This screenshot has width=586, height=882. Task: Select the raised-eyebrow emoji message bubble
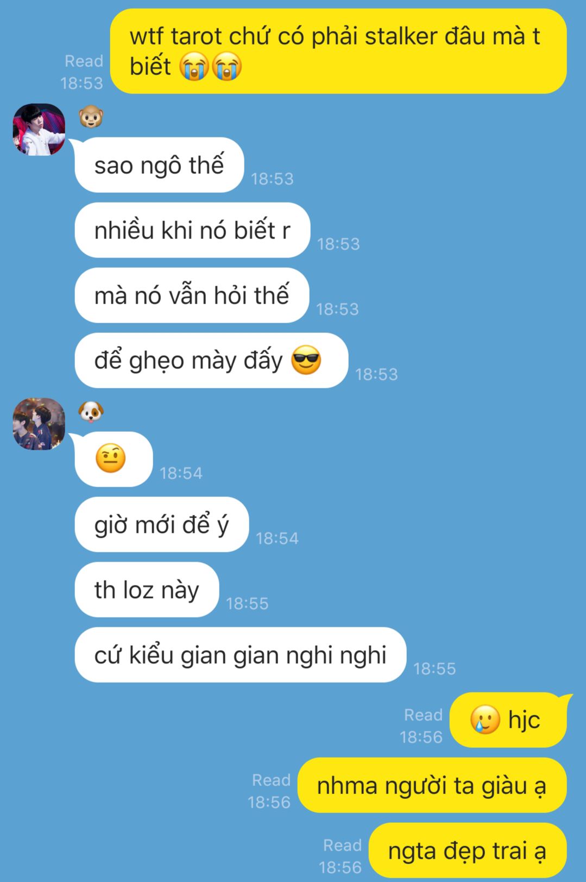pyautogui.click(x=114, y=459)
